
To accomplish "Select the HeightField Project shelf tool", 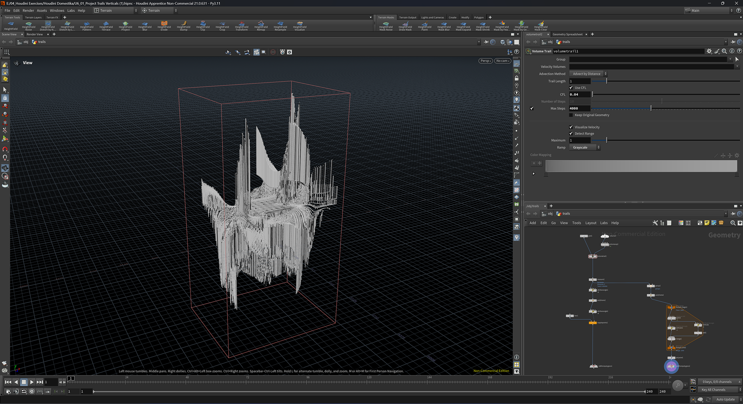I will 125,26.
